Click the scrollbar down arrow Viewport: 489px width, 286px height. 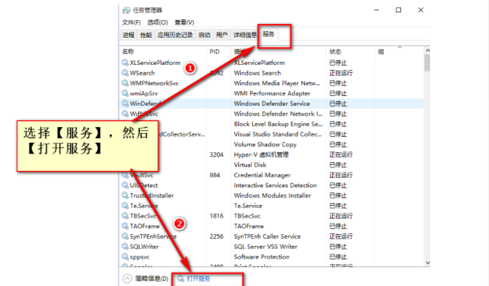[x=427, y=263]
